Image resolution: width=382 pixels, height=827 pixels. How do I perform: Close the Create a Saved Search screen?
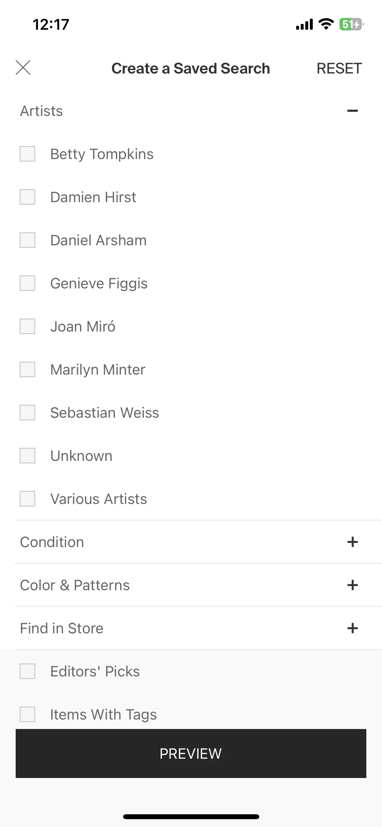click(x=23, y=68)
